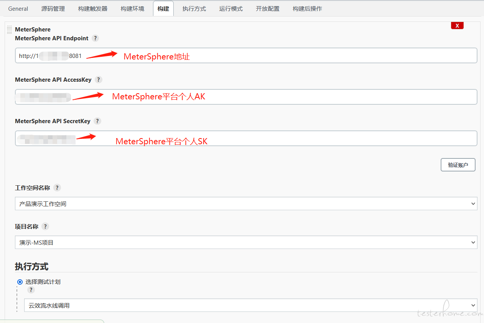This screenshot has height=323, width=484.
Task: Open help for MeterSphere API AccessKey
Action: coord(99,80)
